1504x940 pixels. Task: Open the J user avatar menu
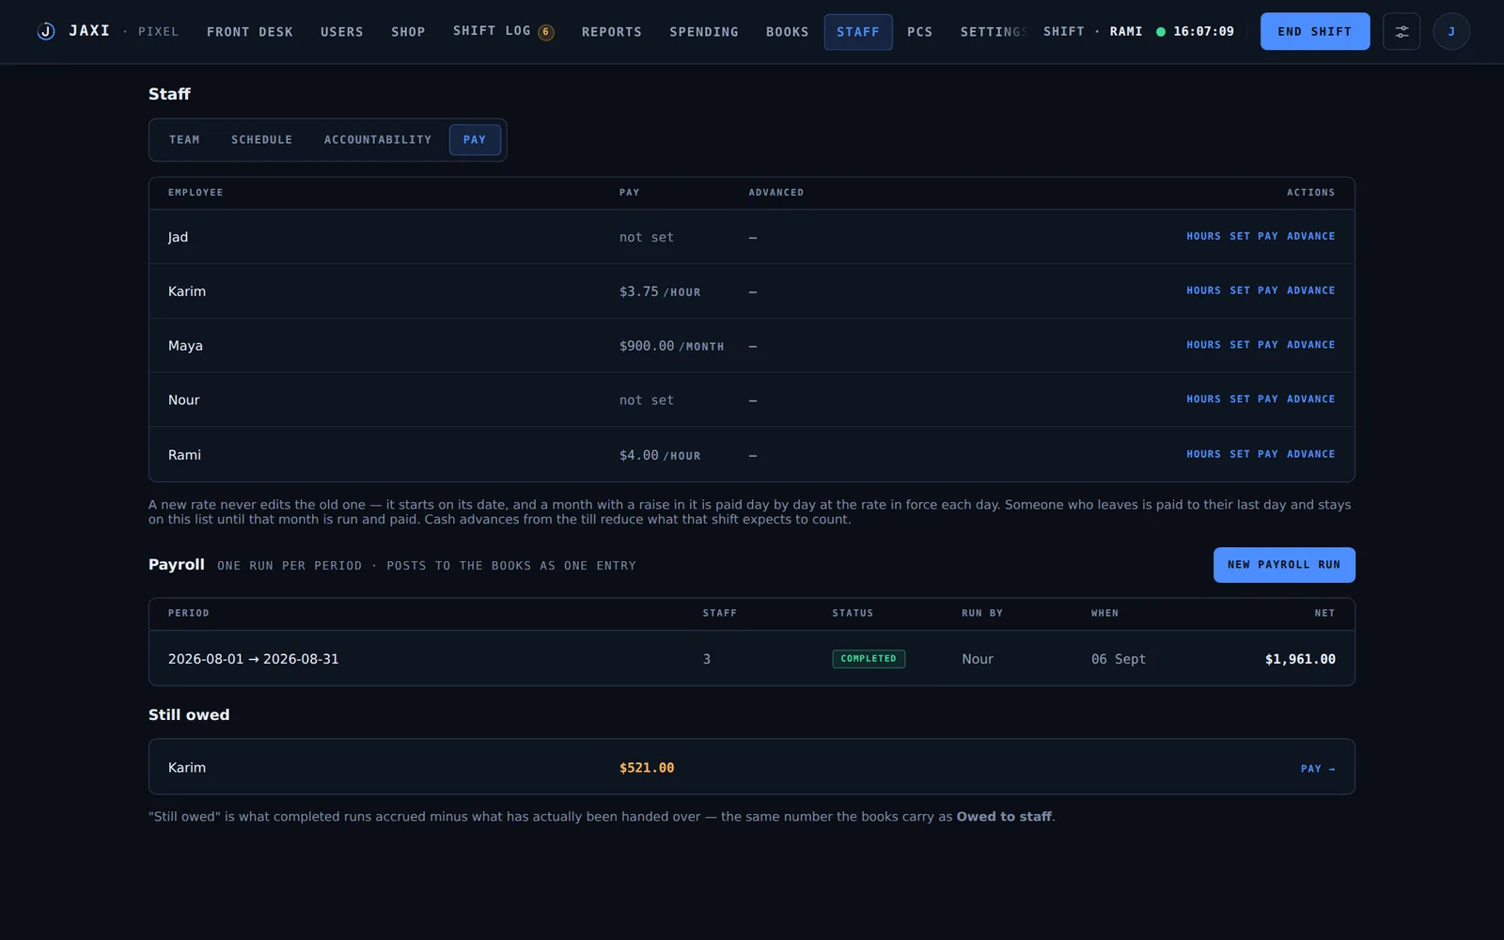[1450, 31]
